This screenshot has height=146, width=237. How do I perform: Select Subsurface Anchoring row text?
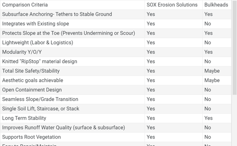click(57, 14)
